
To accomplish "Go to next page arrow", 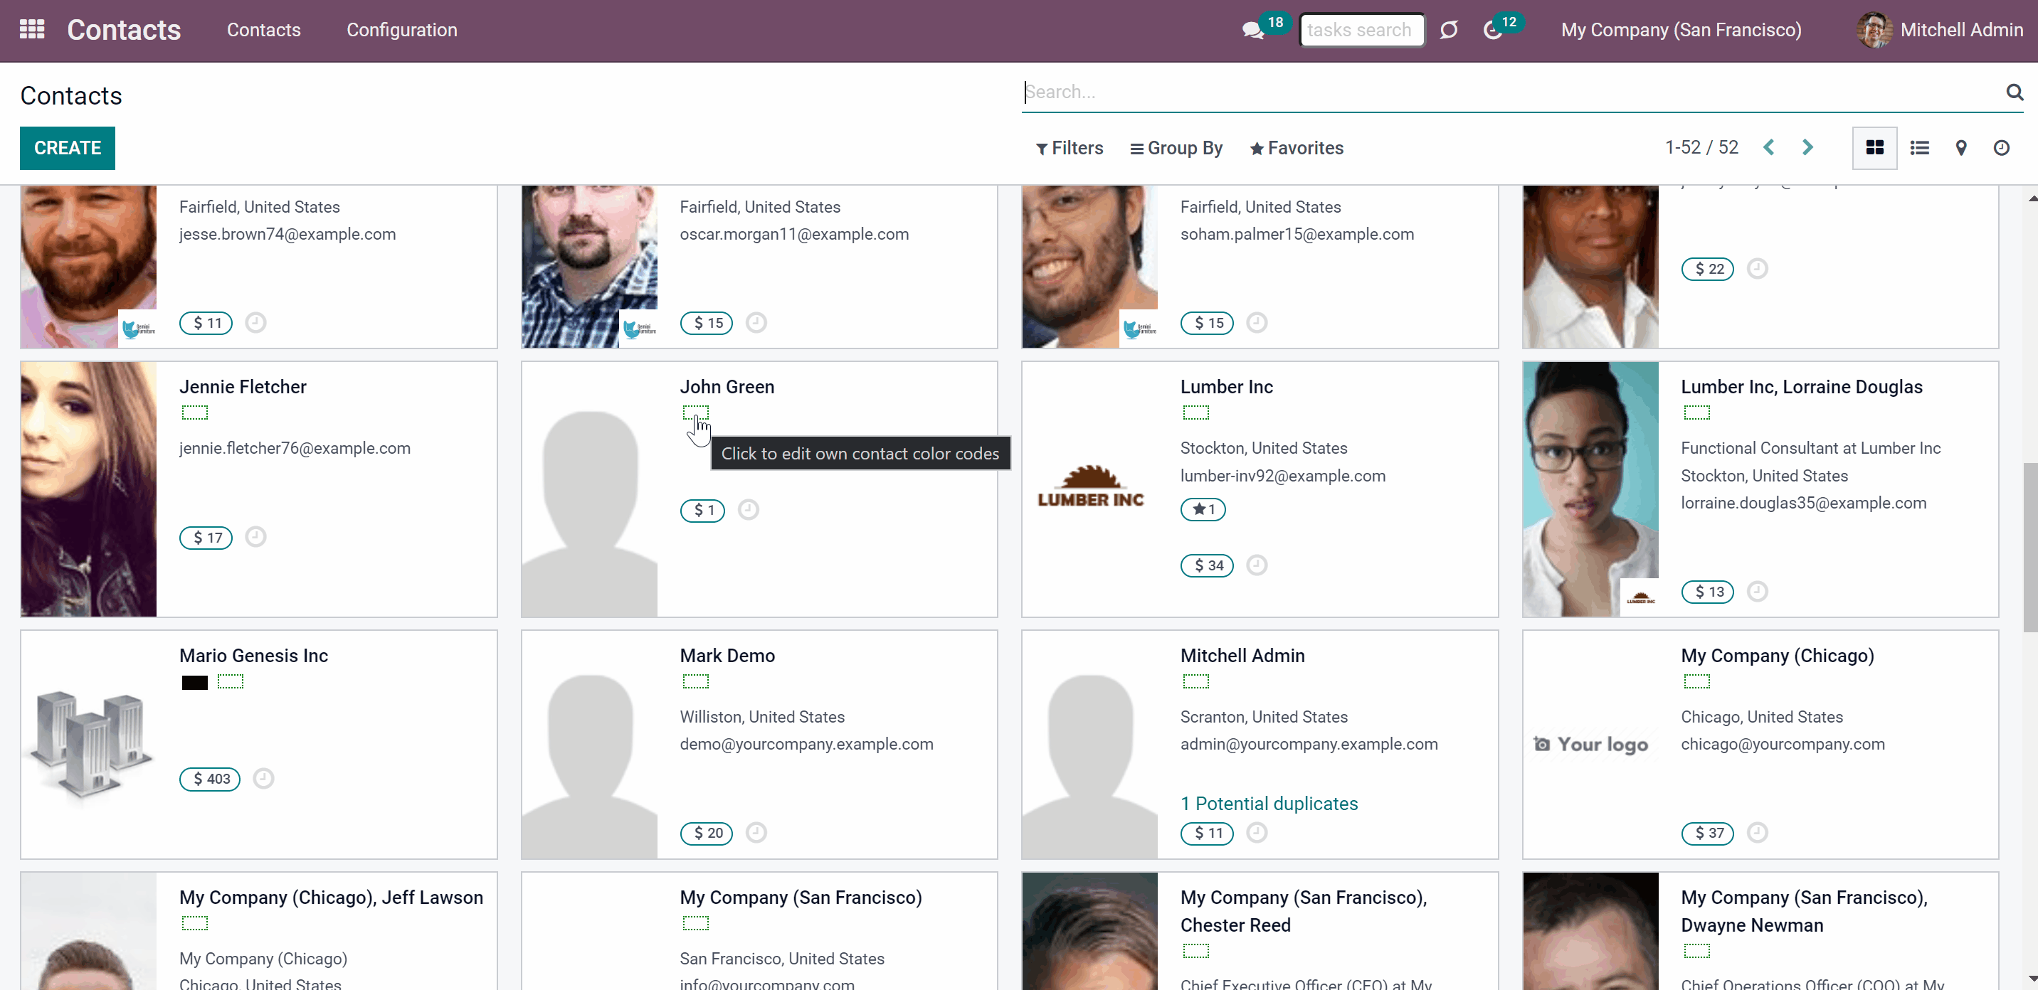I will pos(1807,148).
